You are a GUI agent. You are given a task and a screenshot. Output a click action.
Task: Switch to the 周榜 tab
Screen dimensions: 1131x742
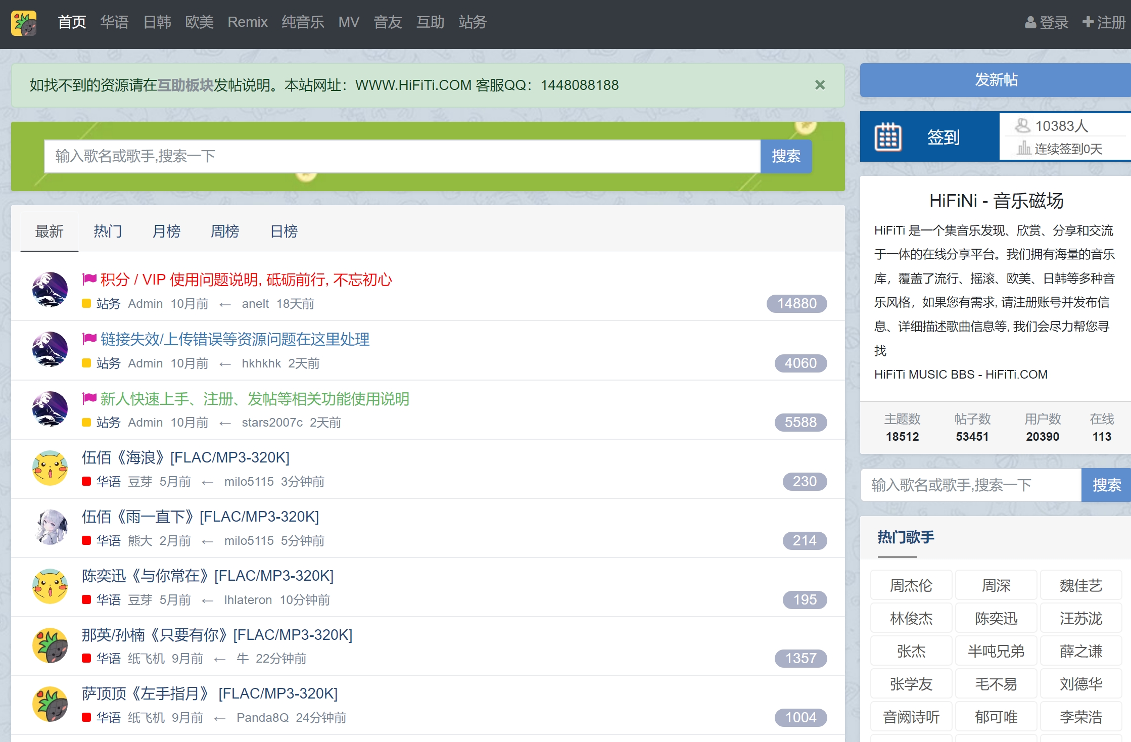click(x=225, y=231)
